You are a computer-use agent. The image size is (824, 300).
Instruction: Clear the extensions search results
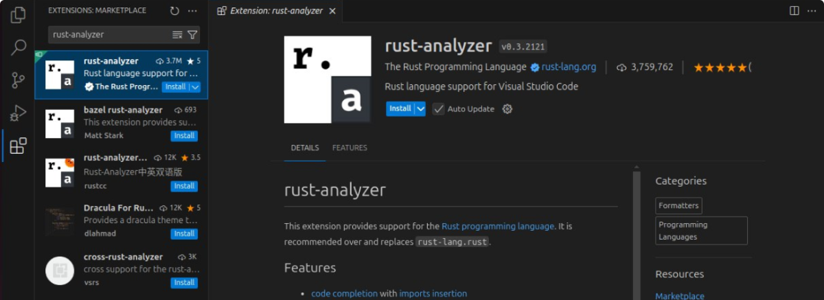coord(177,34)
